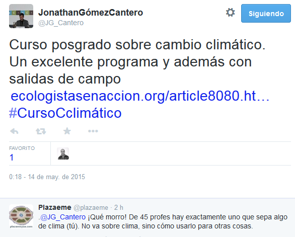Toggle the Siguiendo follow button
The image size is (295, 237).
tap(266, 14)
